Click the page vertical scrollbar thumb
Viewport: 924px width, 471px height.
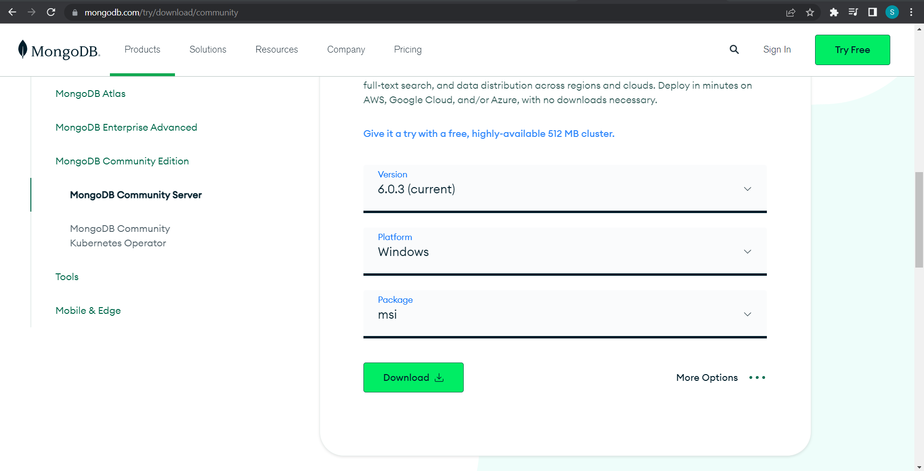(x=919, y=219)
